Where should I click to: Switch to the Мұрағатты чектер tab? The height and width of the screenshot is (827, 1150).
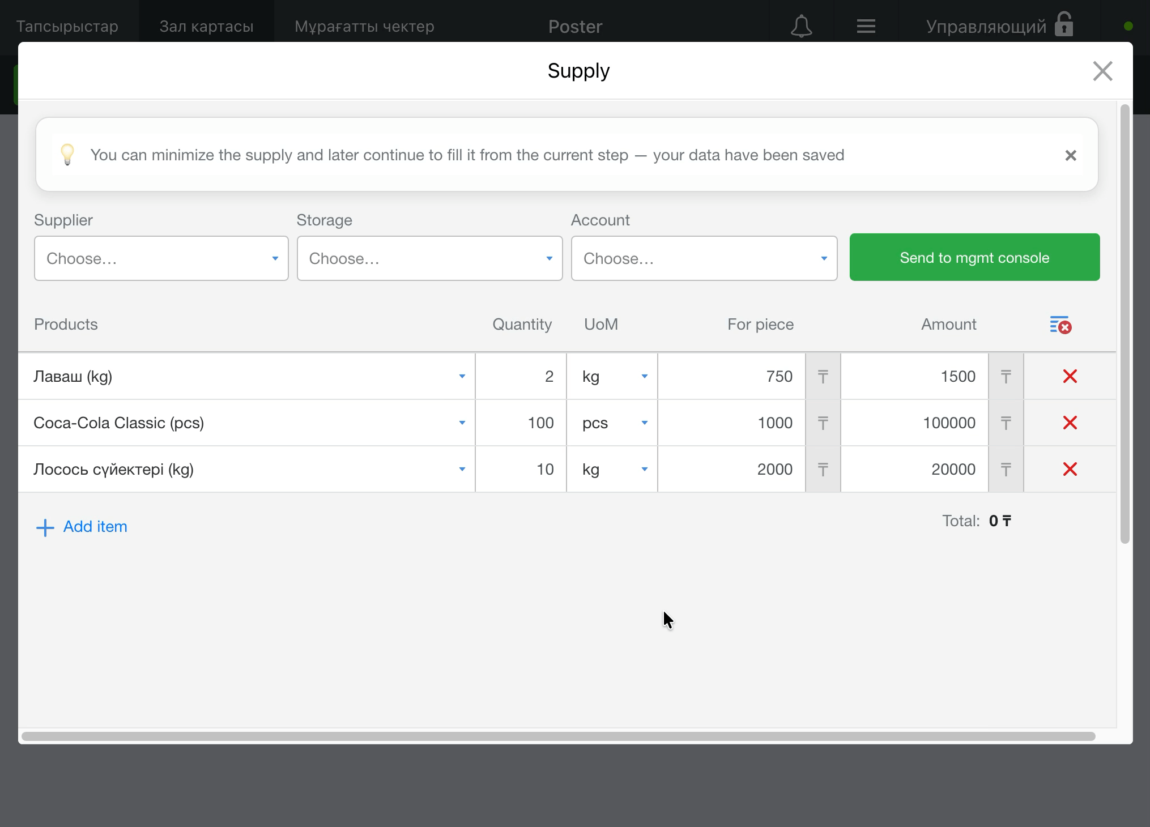[x=364, y=26]
